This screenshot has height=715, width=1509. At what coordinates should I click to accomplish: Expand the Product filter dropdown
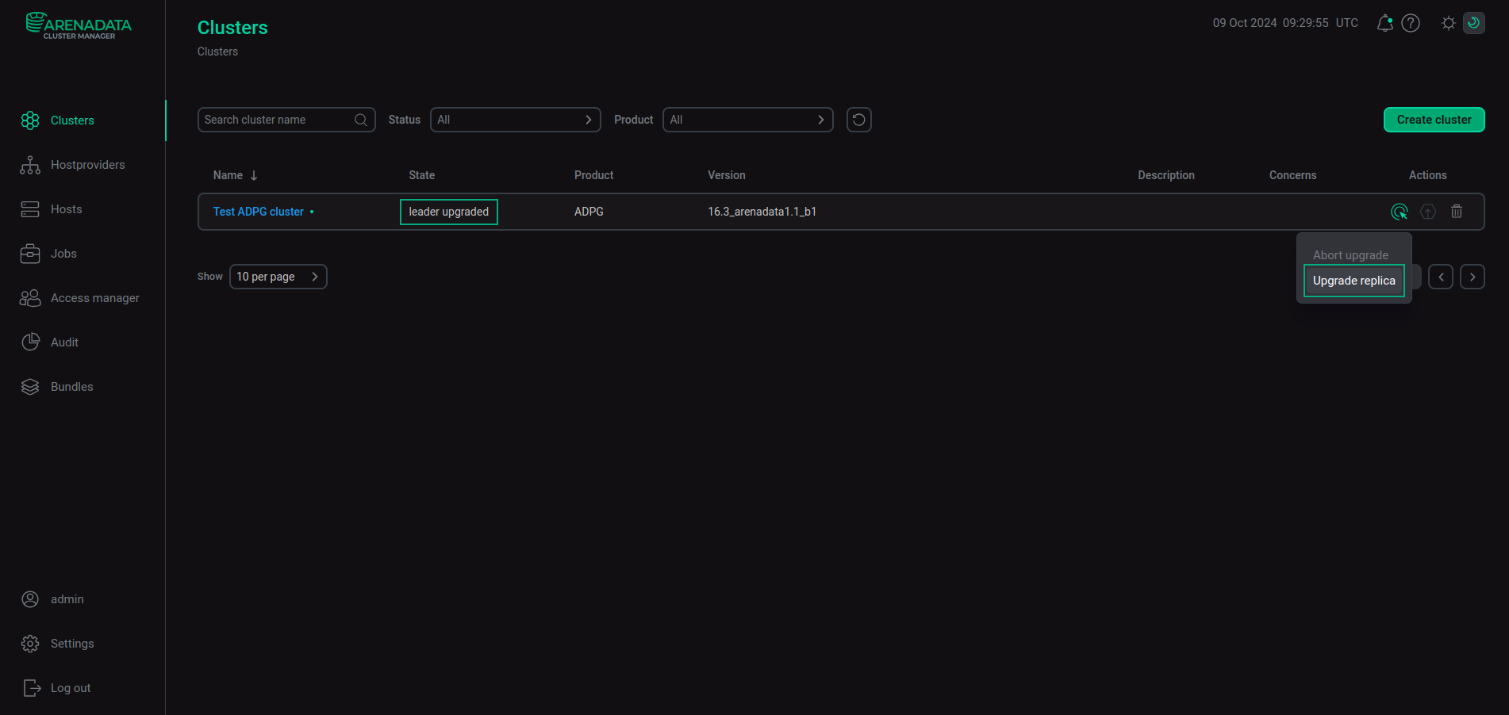click(x=748, y=120)
